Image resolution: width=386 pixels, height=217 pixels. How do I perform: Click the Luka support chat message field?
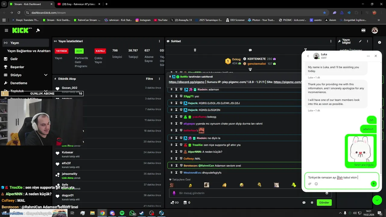point(341,178)
